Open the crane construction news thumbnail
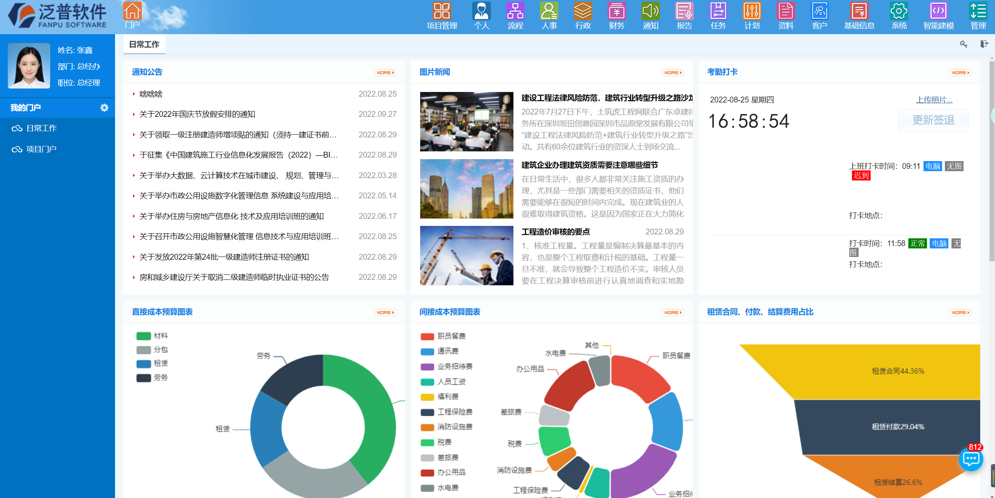This screenshot has width=995, height=498. pos(466,255)
